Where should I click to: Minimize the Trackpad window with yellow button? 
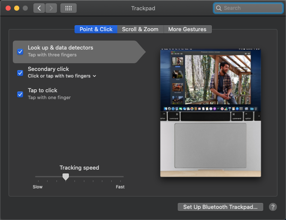tap(17, 8)
